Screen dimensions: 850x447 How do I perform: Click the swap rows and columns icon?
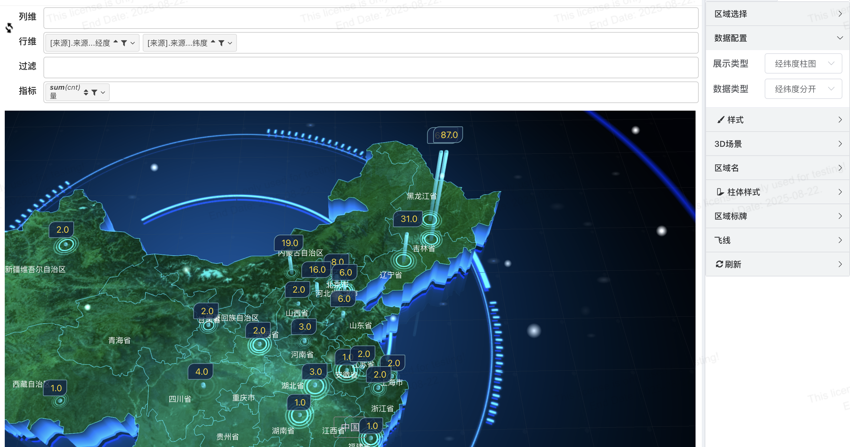click(x=9, y=28)
